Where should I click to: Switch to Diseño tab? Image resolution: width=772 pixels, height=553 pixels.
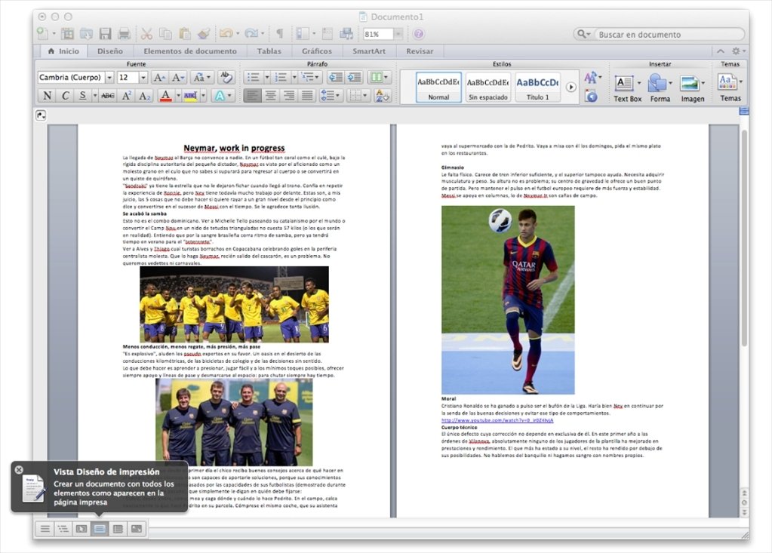pyautogui.click(x=109, y=51)
